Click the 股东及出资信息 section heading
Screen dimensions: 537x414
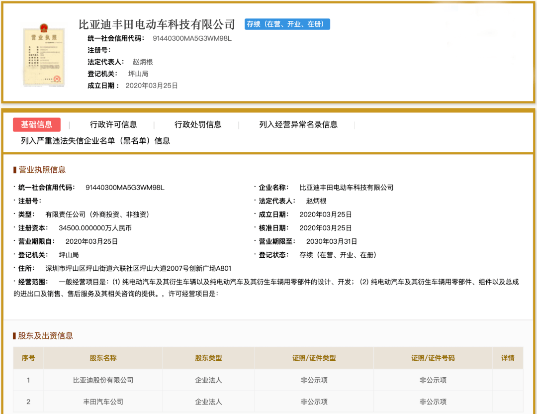[x=45, y=335]
